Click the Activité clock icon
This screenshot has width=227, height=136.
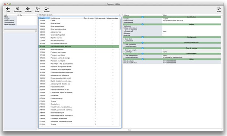pos(46,9)
